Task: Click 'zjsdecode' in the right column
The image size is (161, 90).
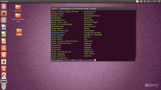Action: (89, 52)
